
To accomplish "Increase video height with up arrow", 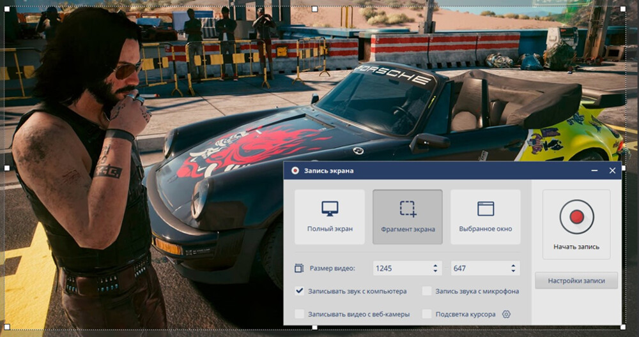I will 513,266.
